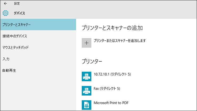Viewport: 197px width, 111px height.
Task: Select the 10.72.10.1 printer icon
Action: click(86, 76)
